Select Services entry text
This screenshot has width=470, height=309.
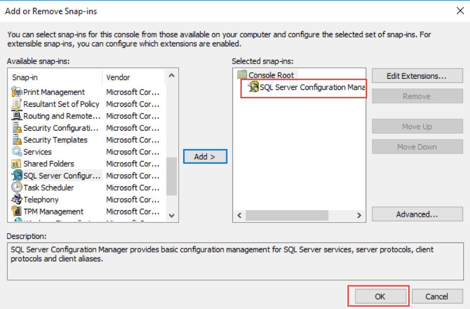click(x=37, y=152)
